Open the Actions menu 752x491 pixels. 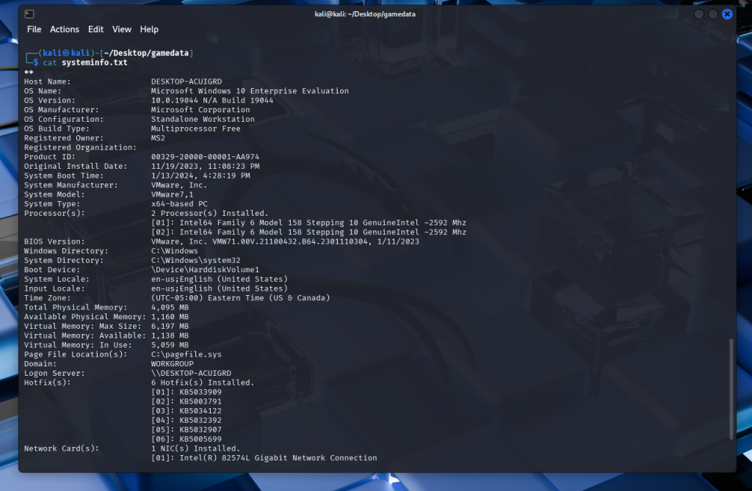pyautogui.click(x=65, y=29)
